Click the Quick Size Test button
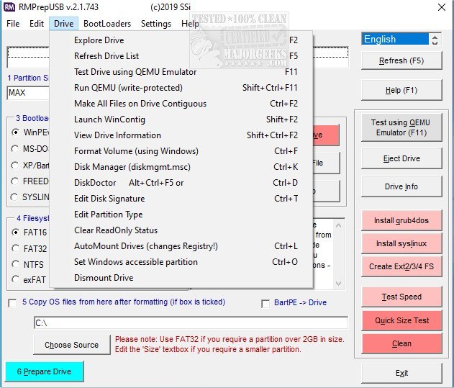Image resolution: width=454 pixels, height=388 pixels. pyautogui.click(x=401, y=320)
